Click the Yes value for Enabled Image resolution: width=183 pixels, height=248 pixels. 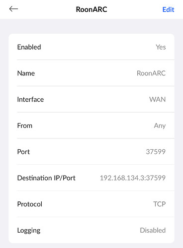[x=161, y=47]
